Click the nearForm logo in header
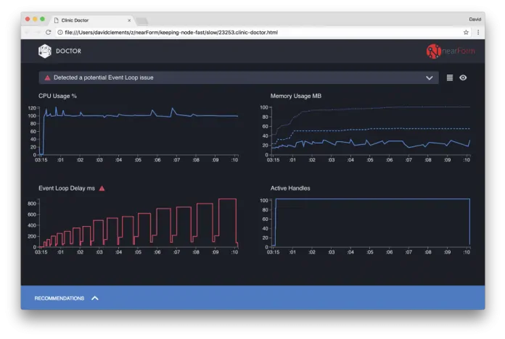The width and height of the screenshot is (505, 339). tap(451, 51)
